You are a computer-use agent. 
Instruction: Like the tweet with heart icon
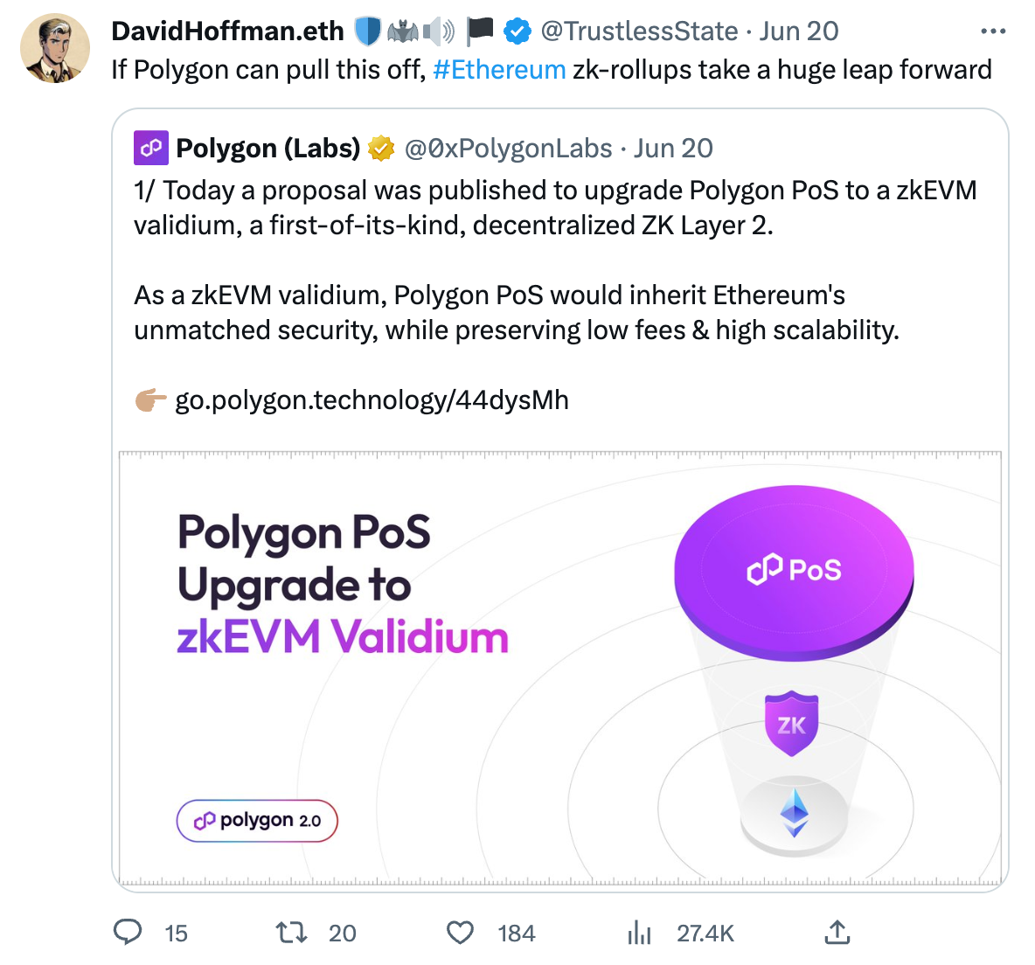[460, 932]
